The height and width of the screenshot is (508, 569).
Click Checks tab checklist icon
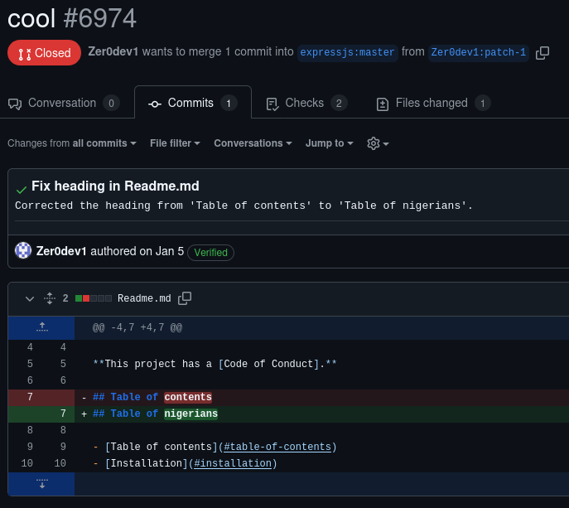coord(272,104)
